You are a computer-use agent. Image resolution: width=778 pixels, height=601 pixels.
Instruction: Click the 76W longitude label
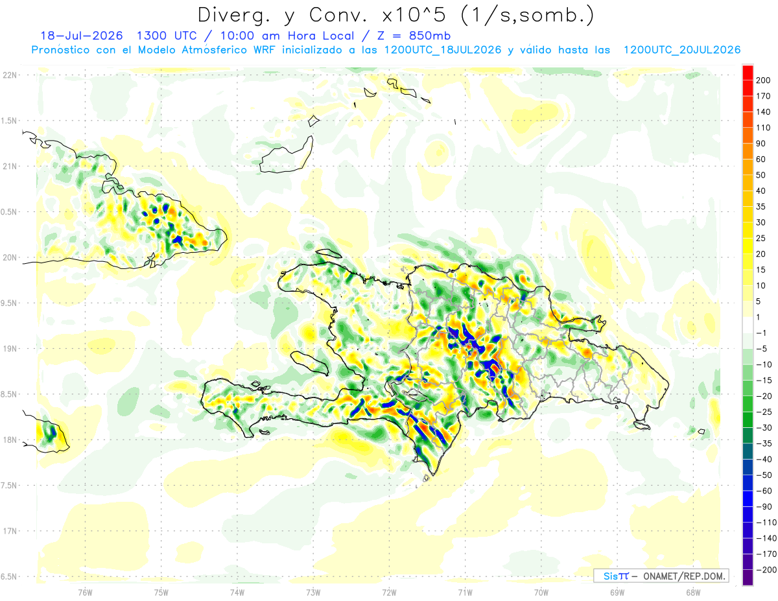pyautogui.click(x=85, y=592)
